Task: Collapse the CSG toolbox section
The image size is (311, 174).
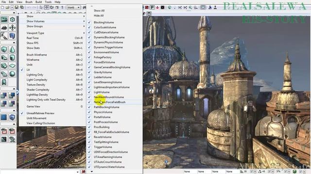Action: pyautogui.click(x=14, y=89)
